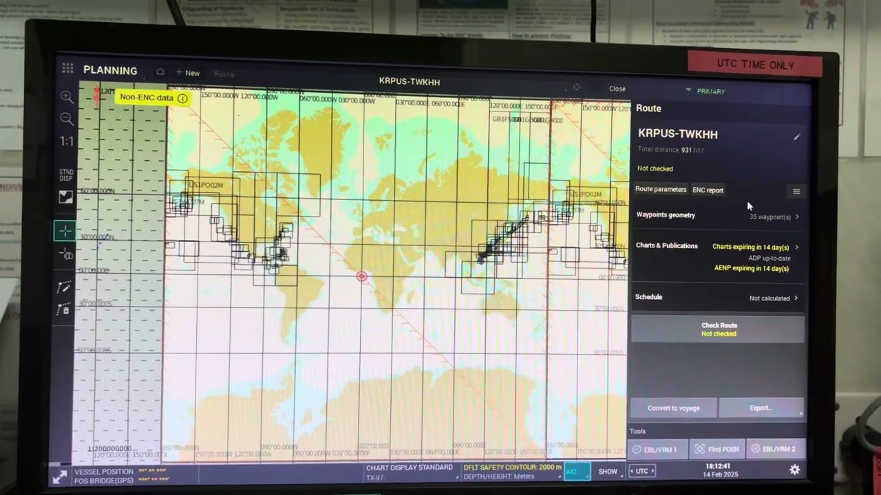Image resolution: width=881 pixels, height=495 pixels.
Task: Zoom in on the chart
Action: pyautogui.click(x=67, y=97)
